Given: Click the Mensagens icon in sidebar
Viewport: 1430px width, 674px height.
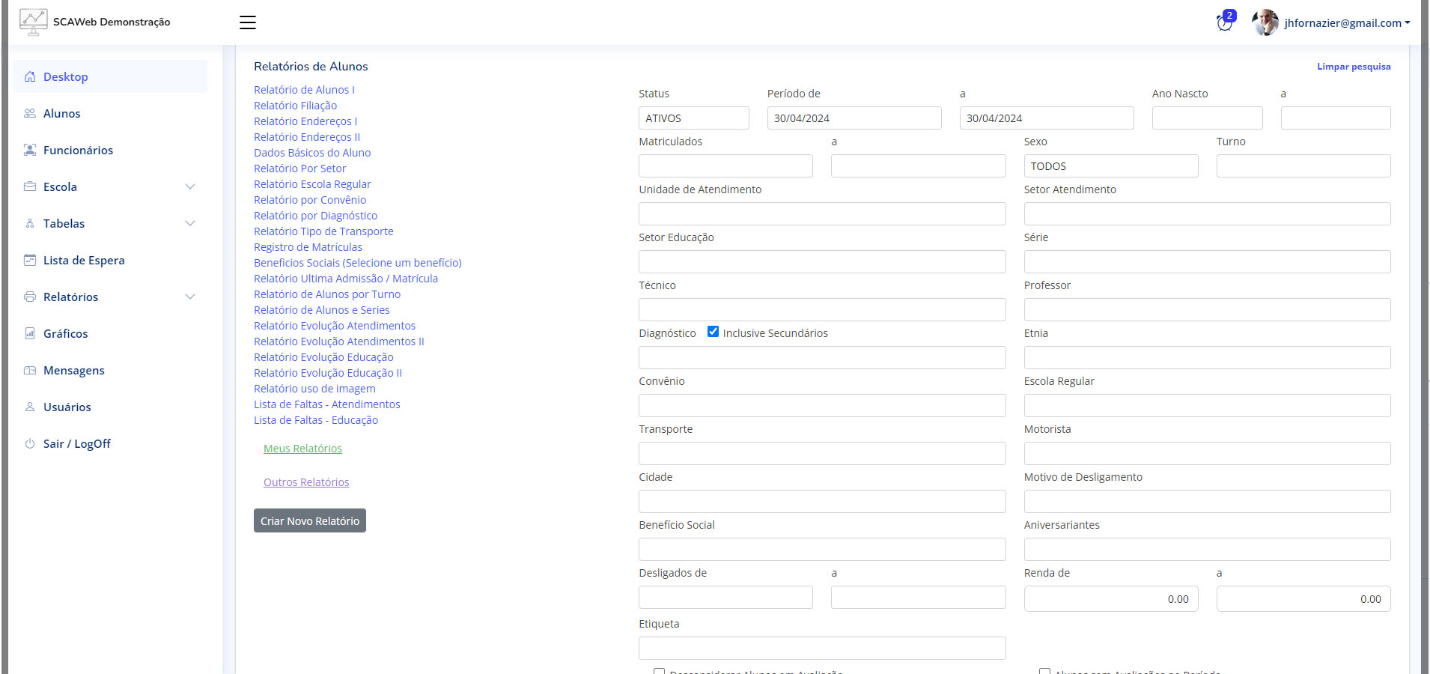Looking at the screenshot, I should point(30,371).
